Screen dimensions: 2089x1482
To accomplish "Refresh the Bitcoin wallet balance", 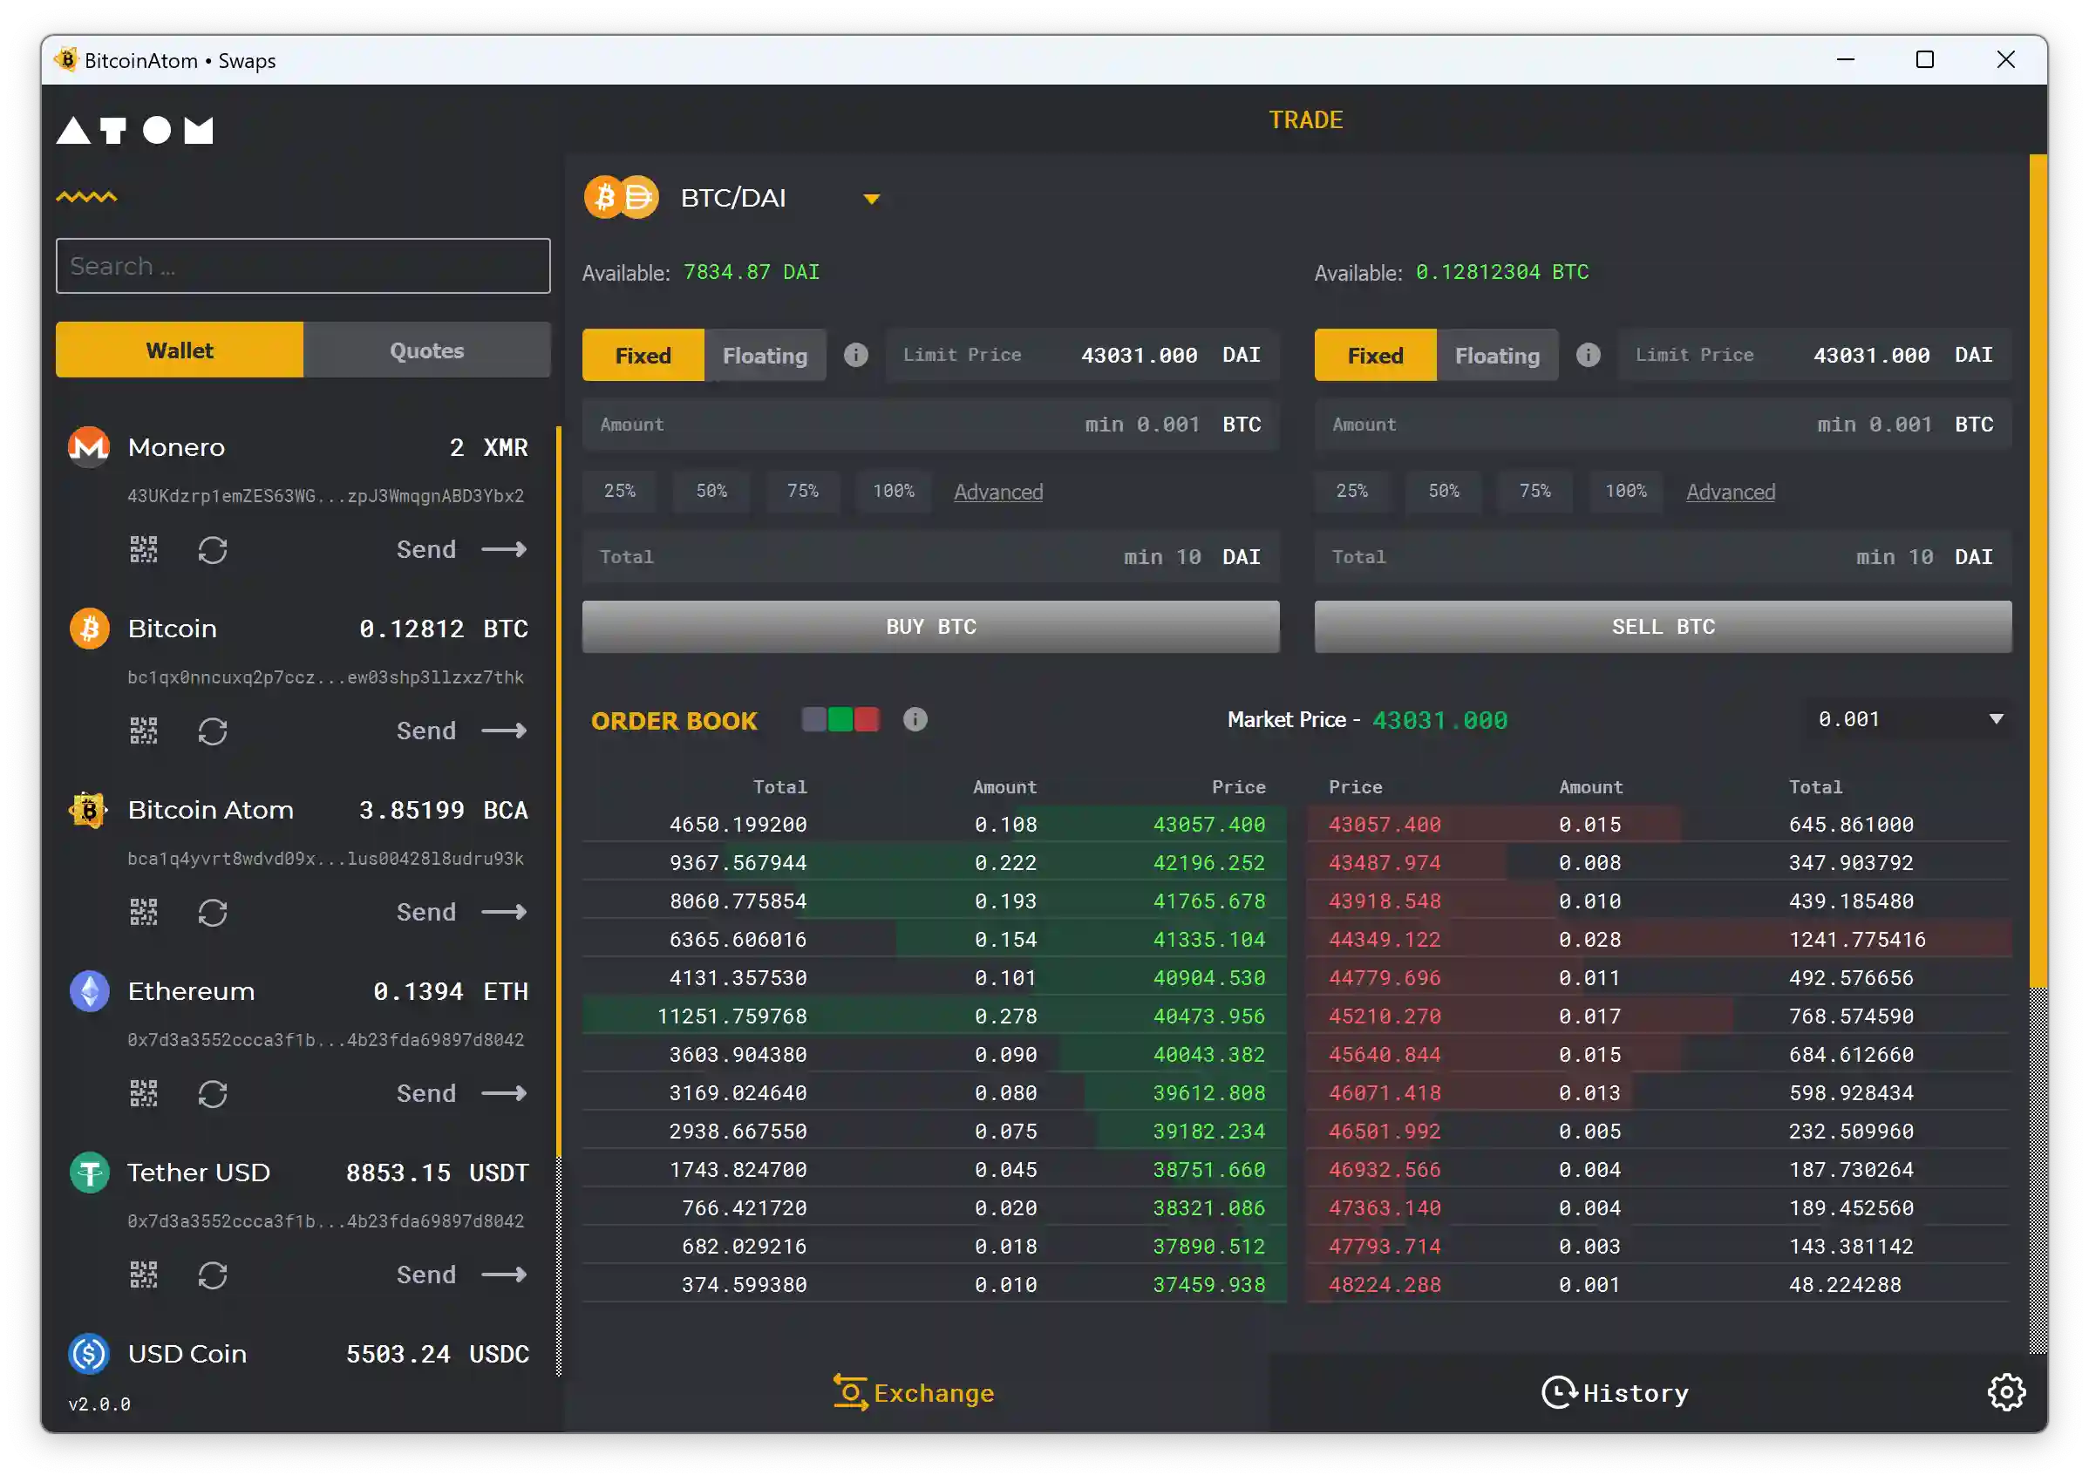I will 213,731.
